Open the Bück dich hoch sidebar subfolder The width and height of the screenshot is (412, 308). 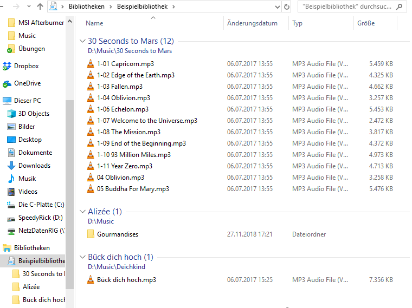[x=38, y=300]
